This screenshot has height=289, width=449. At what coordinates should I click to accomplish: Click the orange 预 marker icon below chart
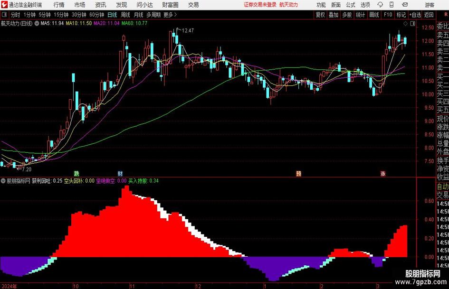(298, 173)
